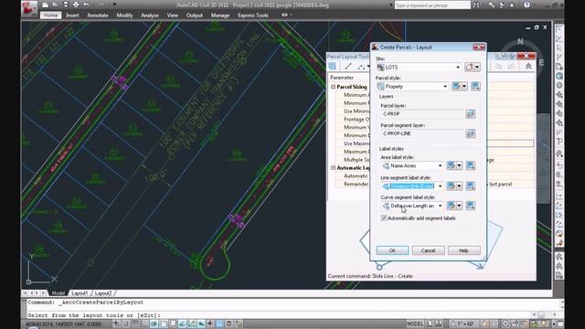The image size is (585, 329).
Task: Open the Parcel style dropdown showing Property
Action: (x=412, y=87)
